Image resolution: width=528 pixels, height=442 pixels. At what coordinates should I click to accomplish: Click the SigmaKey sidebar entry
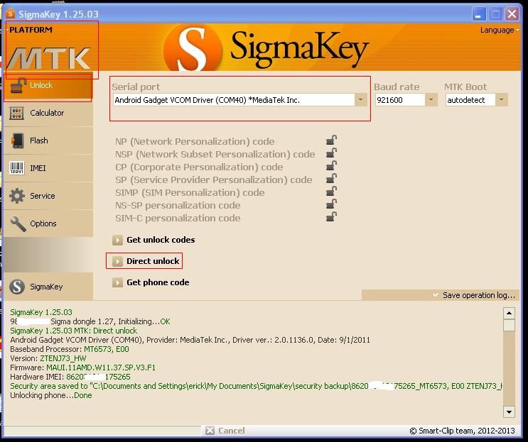click(x=48, y=287)
